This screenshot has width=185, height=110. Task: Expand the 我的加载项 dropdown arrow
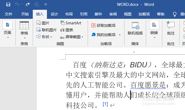(x=120, y=35)
